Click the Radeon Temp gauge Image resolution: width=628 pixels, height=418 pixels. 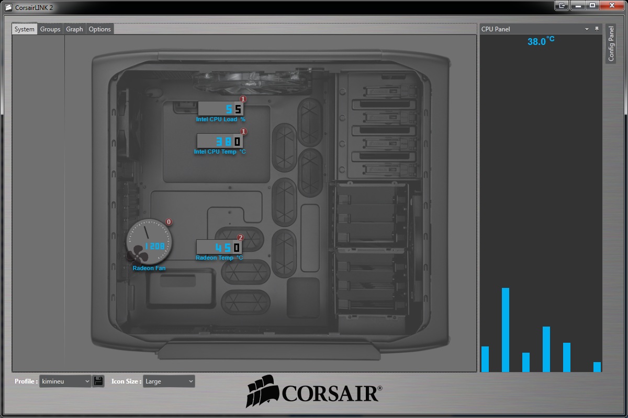point(219,247)
